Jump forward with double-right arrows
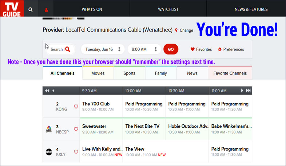 pos(248,90)
